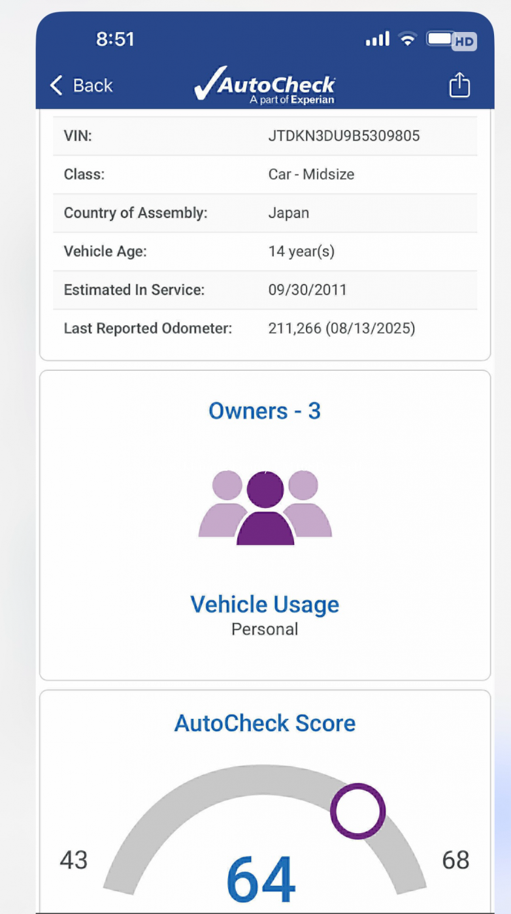Tap the Estimated In Service date
This screenshot has width=511, height=914.
point(307,290)
